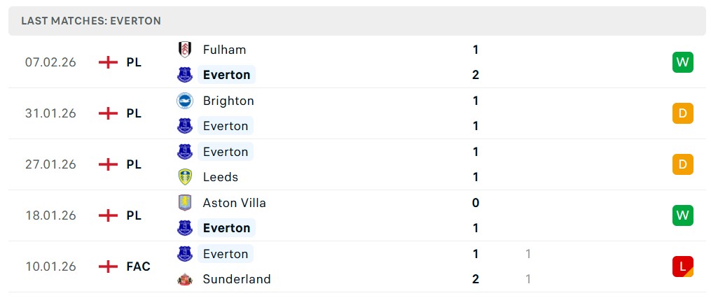
Task: Click England flag beside the FAC match
Action: 108,267
